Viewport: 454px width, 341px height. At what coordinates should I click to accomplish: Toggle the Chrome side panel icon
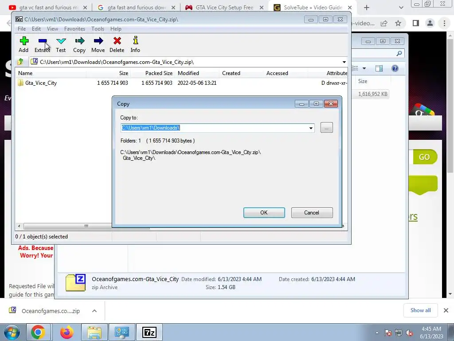tap(416, 23)
